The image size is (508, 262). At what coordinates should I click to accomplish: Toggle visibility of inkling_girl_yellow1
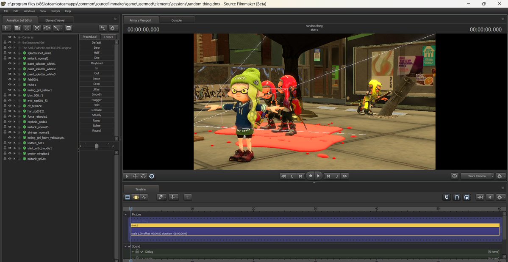tap(10, 90)
